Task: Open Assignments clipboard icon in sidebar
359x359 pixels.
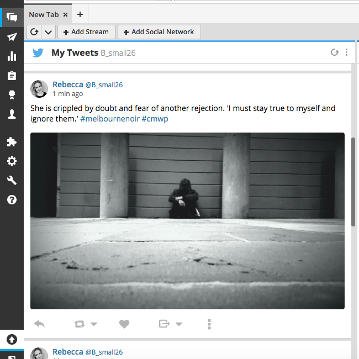Action: click(x=12, y=76)
